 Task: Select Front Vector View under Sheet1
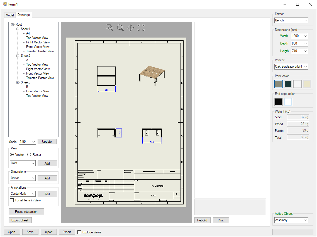[38, 47]
